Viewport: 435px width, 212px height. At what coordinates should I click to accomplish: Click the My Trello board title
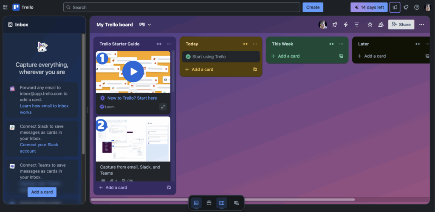[x=115, y=25]
